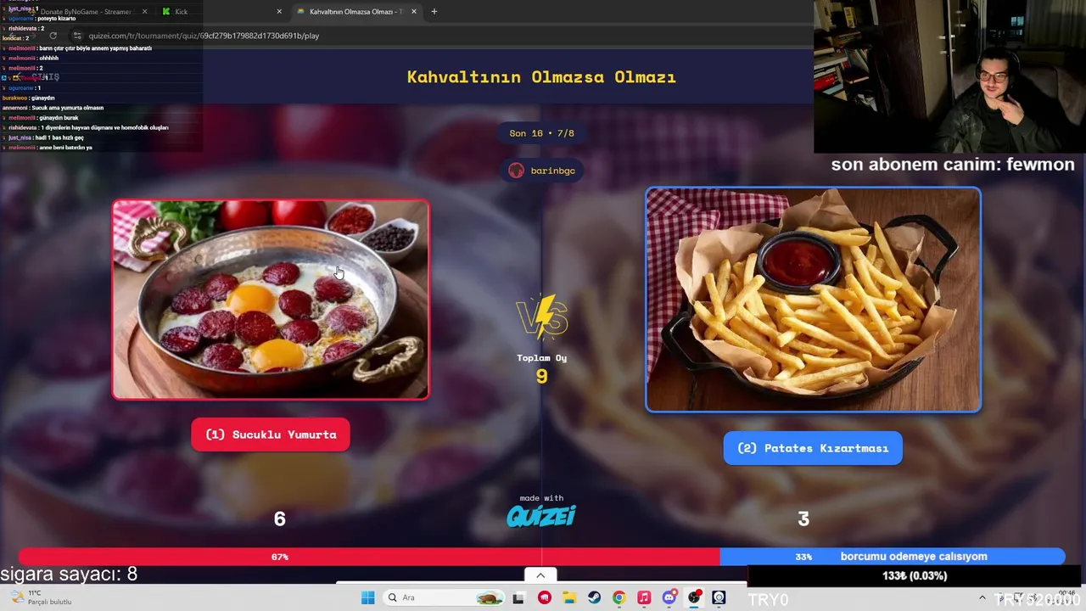The width and height of the screenshot is (1086, 611).
Task: Open site information icon in address bar
Action: (x=77, y=36)
